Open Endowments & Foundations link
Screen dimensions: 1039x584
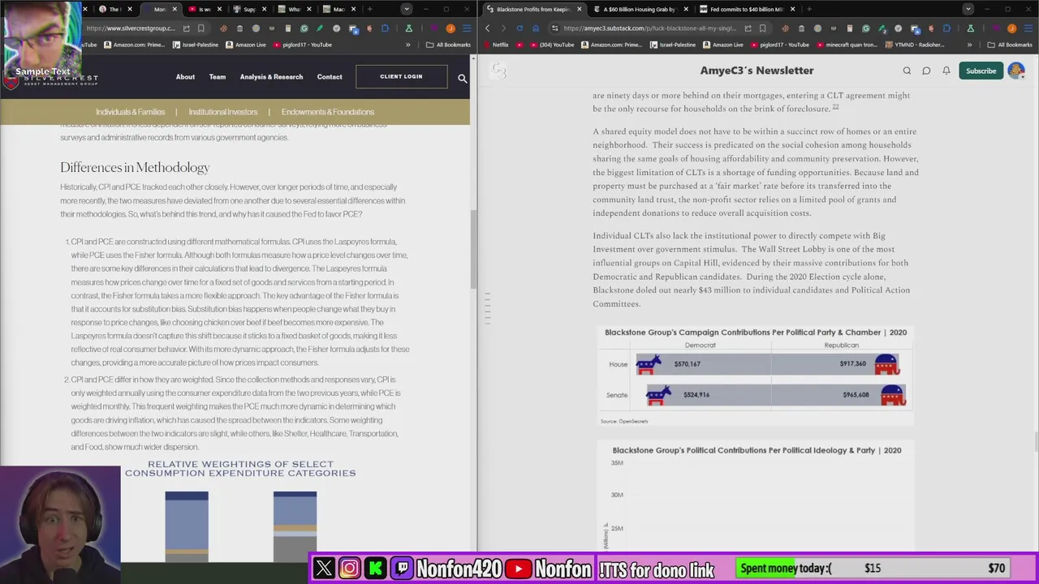tap(328, 112)
